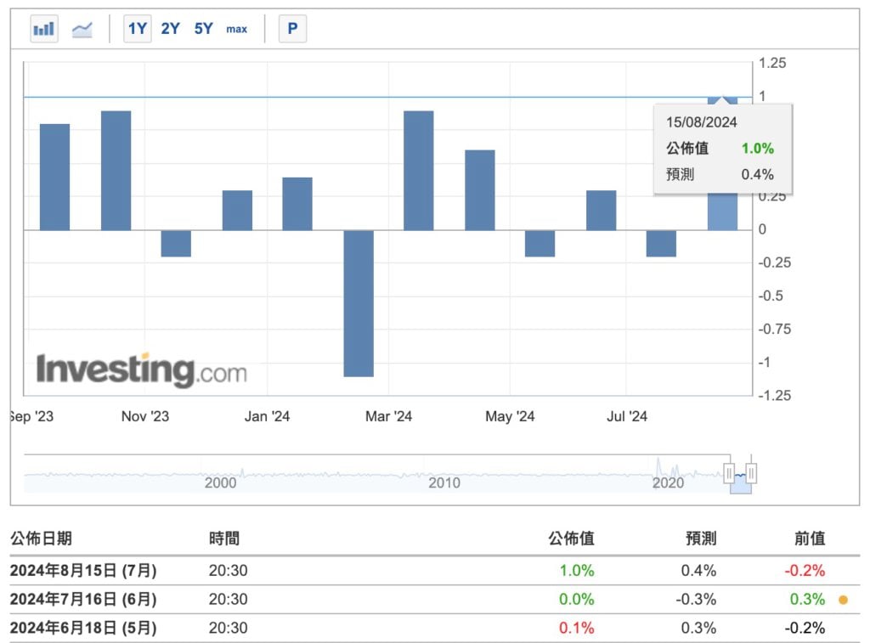
Task: Select the right navigator range handle
Action: (x=751, y=473)
